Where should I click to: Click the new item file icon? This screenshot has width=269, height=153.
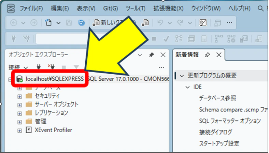tap(48, 22)
